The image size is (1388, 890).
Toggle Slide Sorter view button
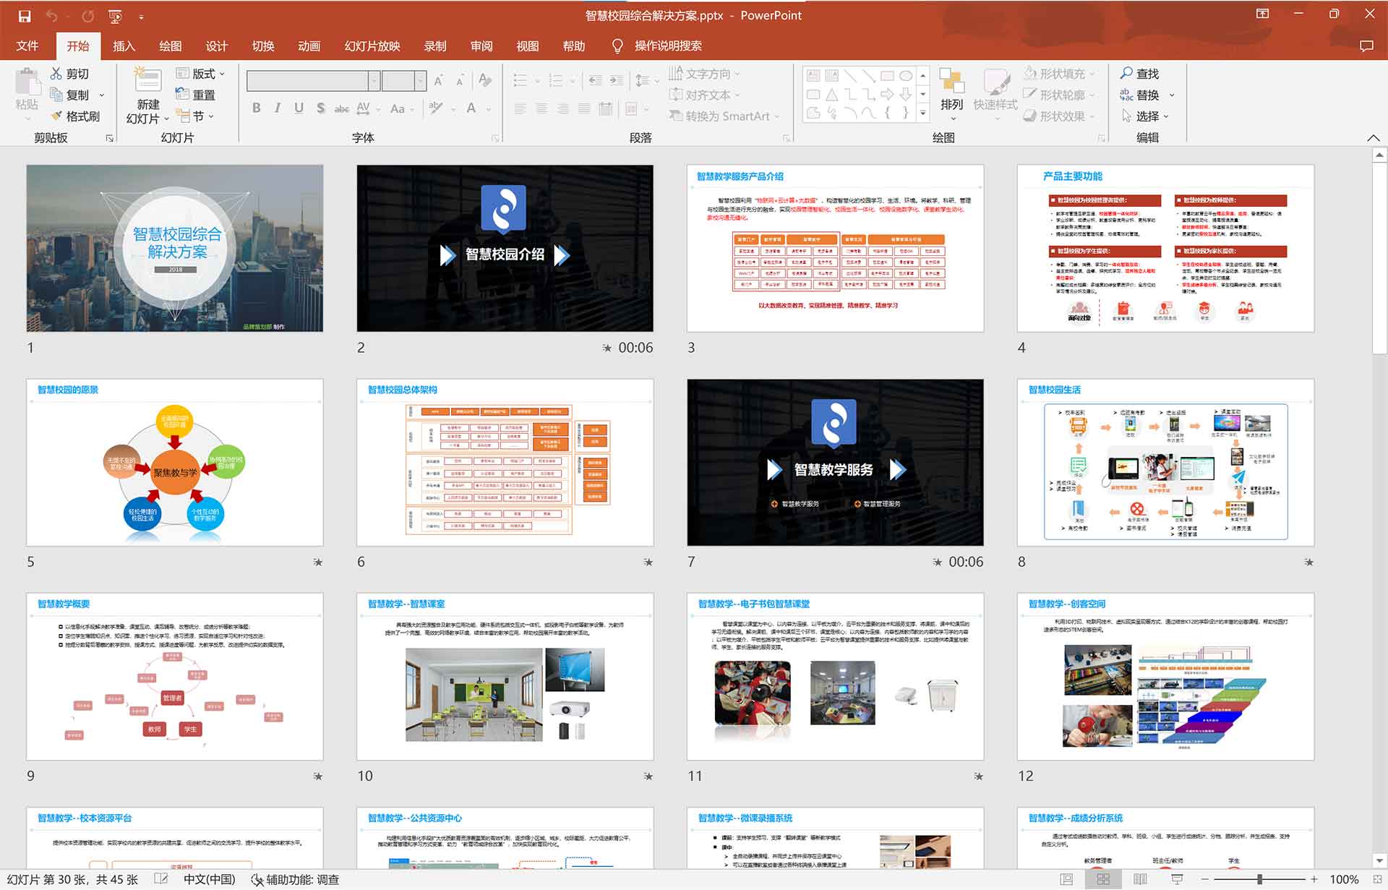tap(1103, 879)
